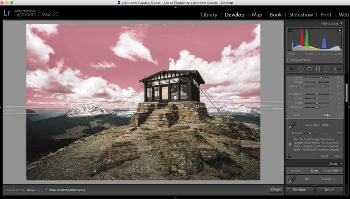Pick the Color Range Selector eyedropper

click(292, 125)
